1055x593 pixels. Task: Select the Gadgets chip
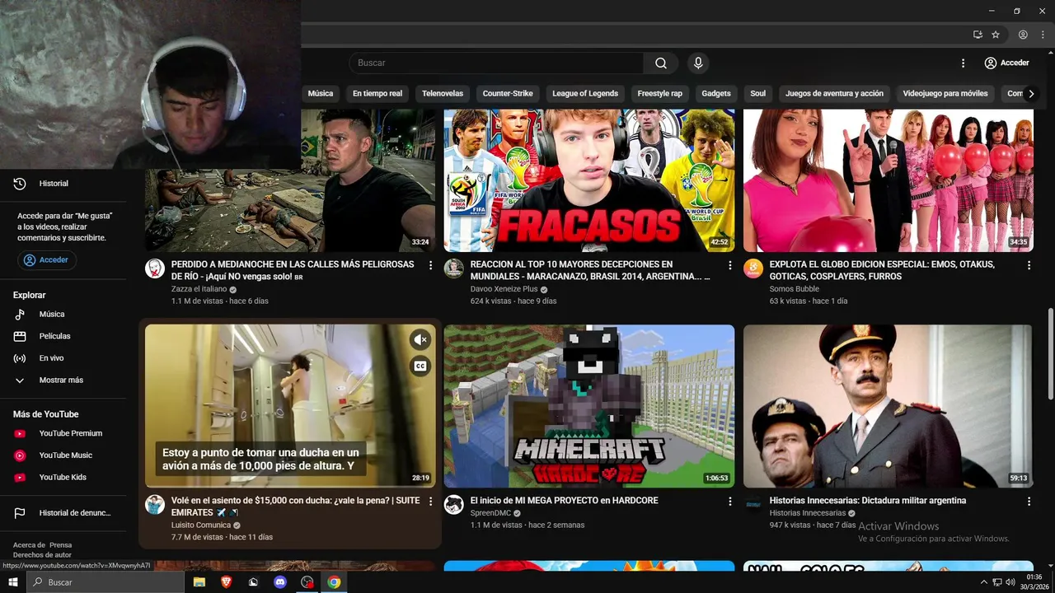716,94
